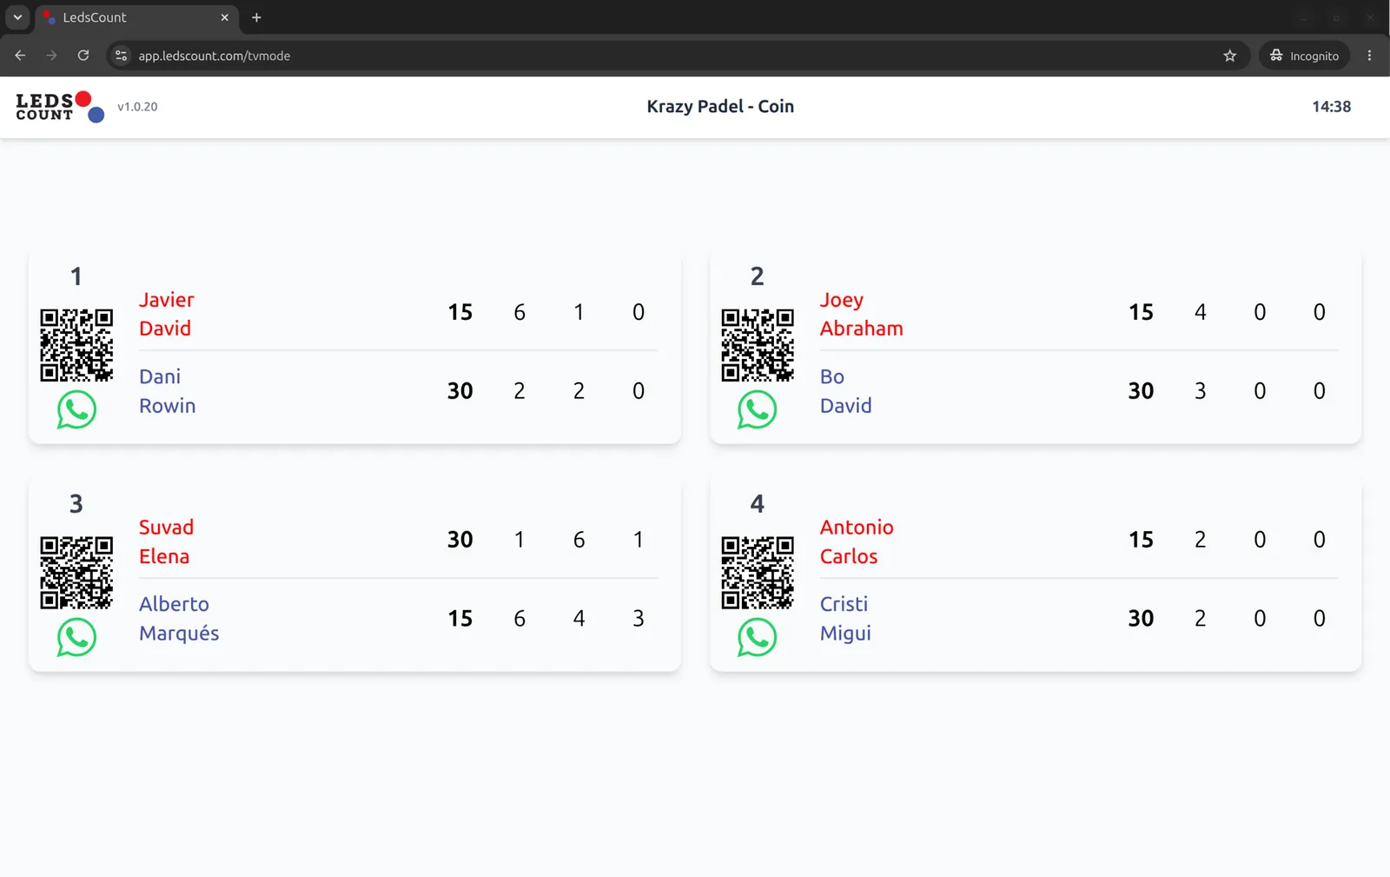The width and height of the screenshot is (1390, 877).
Task: Click the WhatsApp icon for court 3
Action: coord(76,637)
